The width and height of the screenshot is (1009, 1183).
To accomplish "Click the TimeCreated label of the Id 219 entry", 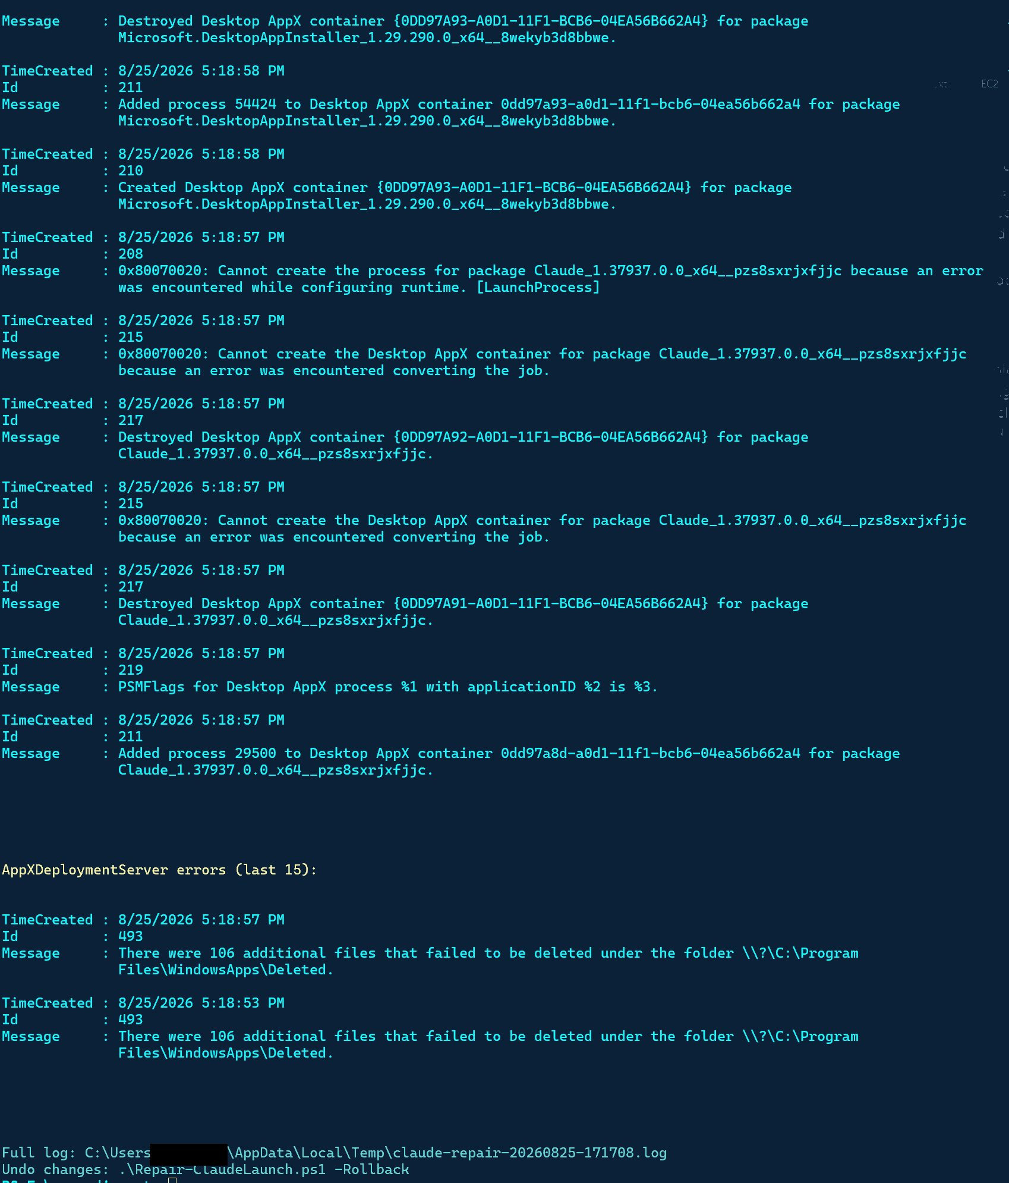I will point(48,653).
